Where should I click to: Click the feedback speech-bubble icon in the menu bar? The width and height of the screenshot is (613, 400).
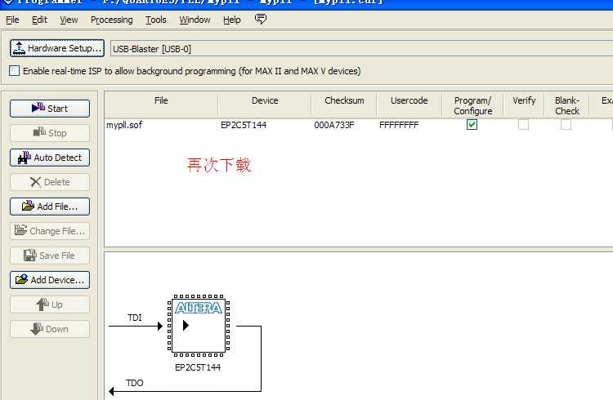tap(261, 19)
